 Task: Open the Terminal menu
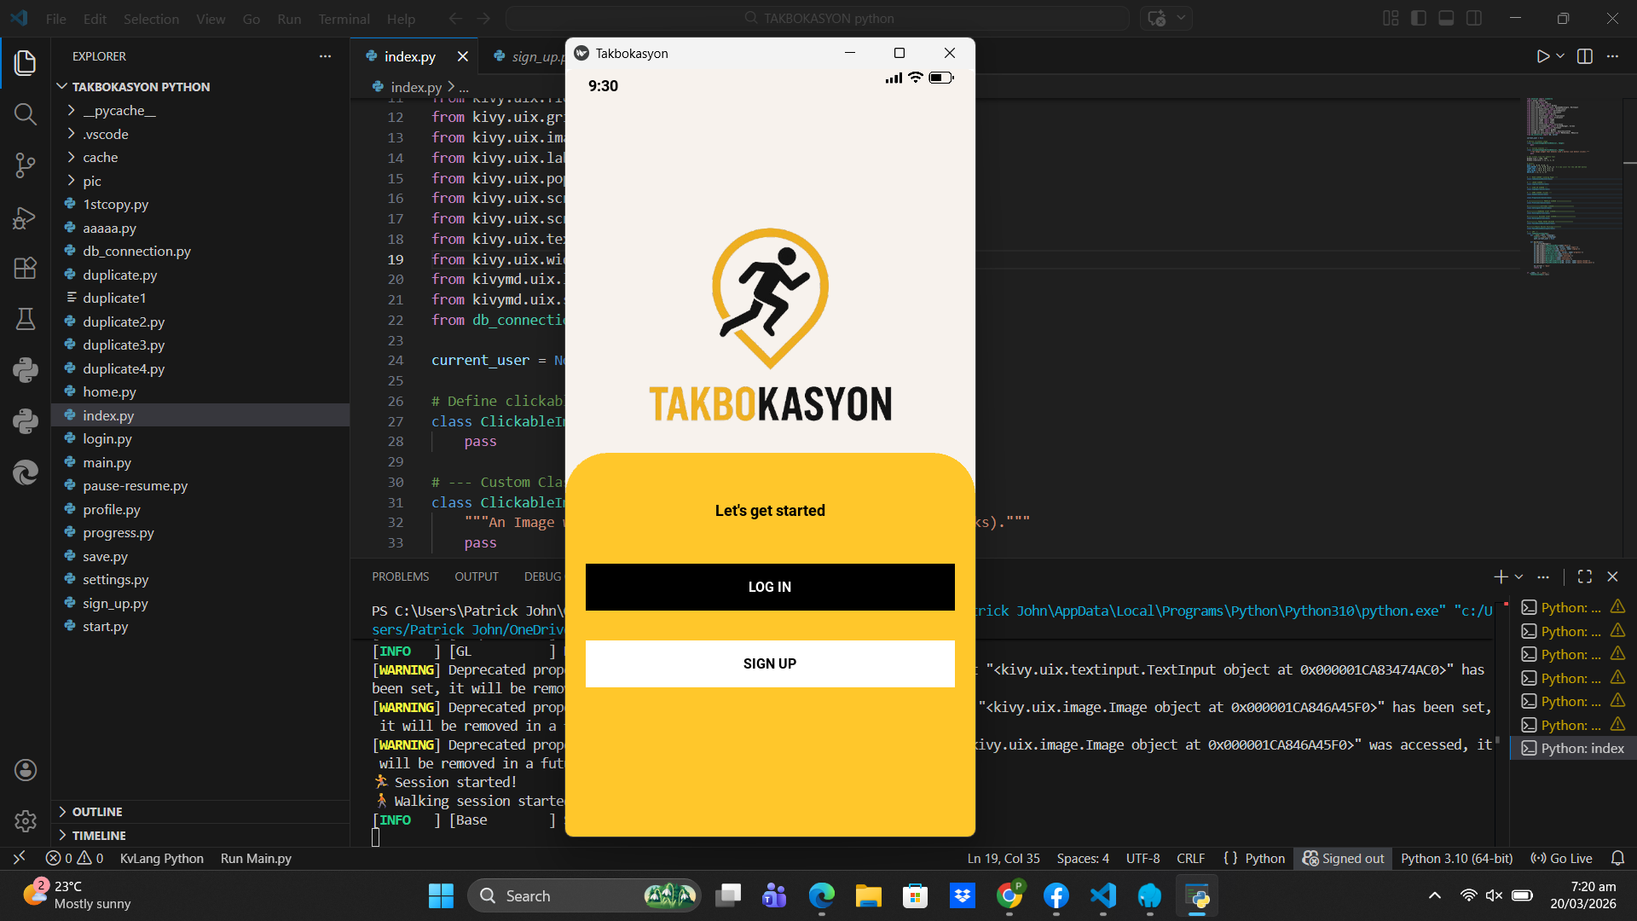tap(344, 19)
